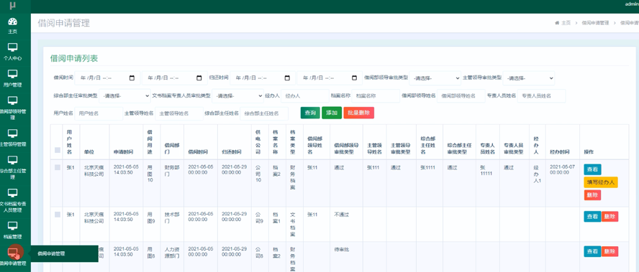Click 删除 for the 技术部门 row

pyautogui.click(x=609, y=217)
